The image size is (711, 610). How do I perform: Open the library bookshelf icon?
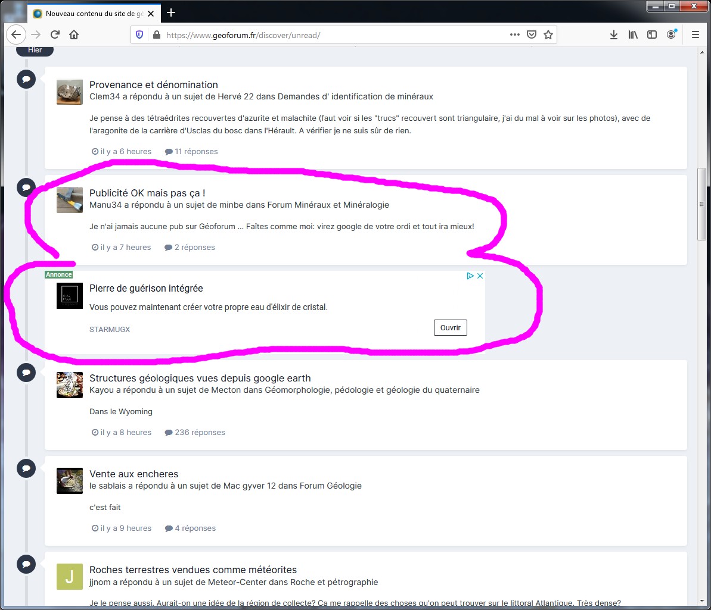633,35
